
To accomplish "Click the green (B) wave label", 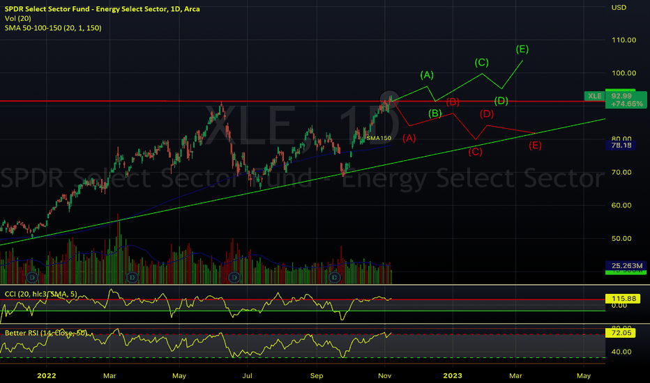I will (x=435, y=114).
